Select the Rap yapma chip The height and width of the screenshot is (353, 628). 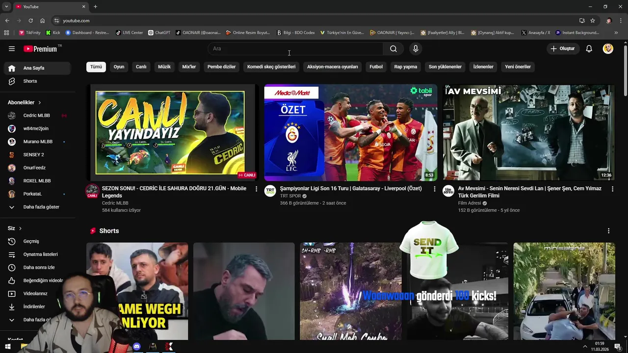click(x=406, y=67)
